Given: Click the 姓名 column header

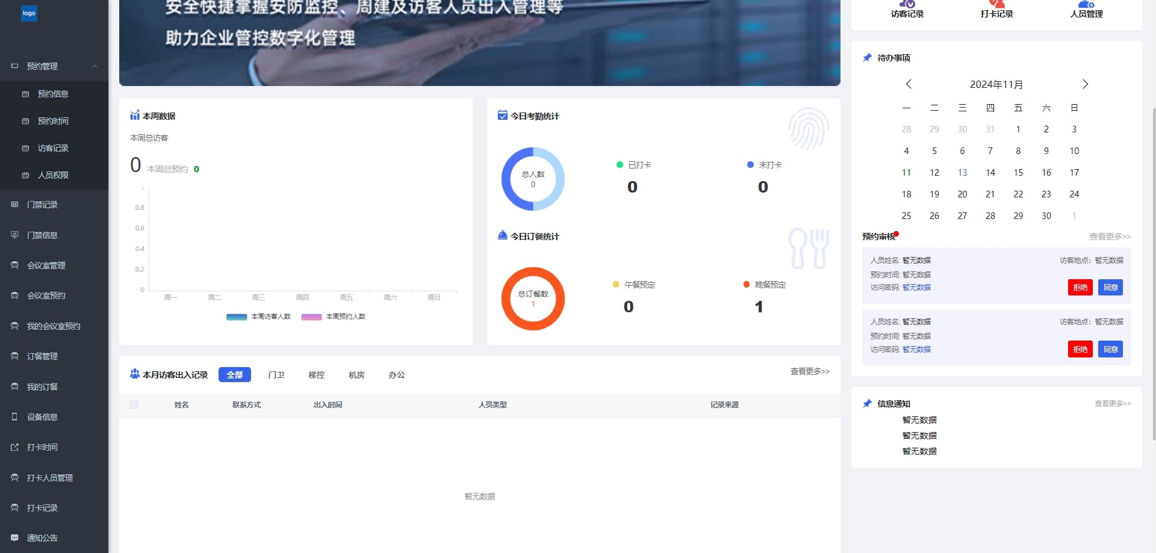Looking at the screenshot, I should [x=181, y=405].
